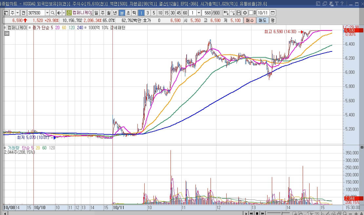The height and width of the screenshot is (215, 364).
Task: Click the 주 weekly period tab
Action: click(103, 13)
